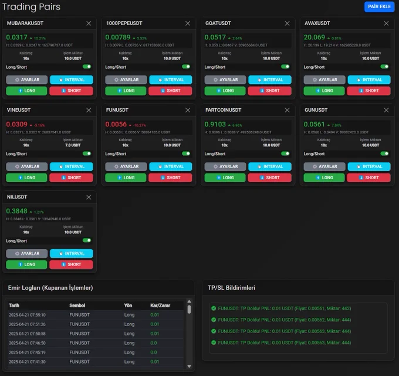Toggle Long/Short switch for FUNUSDT
Viewport: 399px width, 376px height.
click(x=186, y=153)
